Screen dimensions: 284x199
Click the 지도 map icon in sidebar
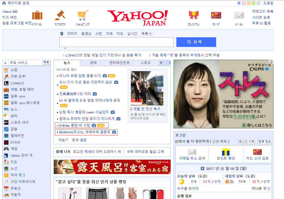[x=6, y=162]
